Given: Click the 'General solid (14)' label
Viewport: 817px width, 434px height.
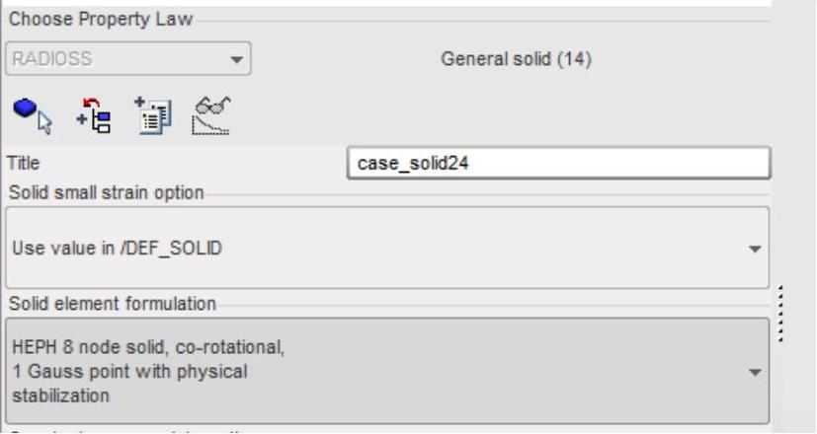Looking at the screenshot, I should pyautogui.click(x=516, y=60).
